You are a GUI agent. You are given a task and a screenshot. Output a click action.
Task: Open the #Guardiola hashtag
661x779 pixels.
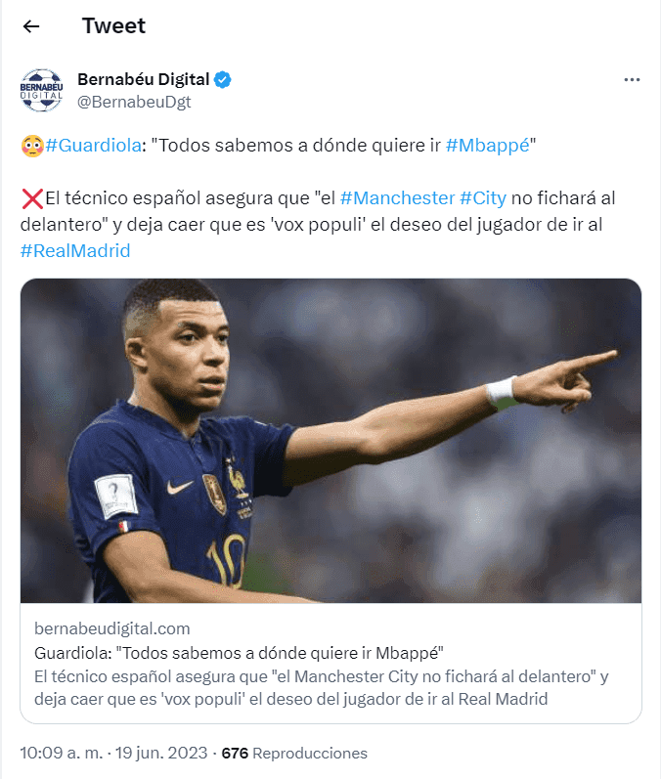(x=94, y=146)
